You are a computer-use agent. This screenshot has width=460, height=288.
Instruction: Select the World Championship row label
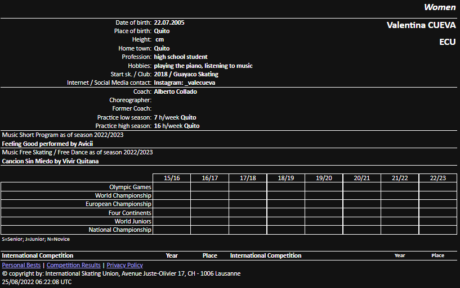123,195
